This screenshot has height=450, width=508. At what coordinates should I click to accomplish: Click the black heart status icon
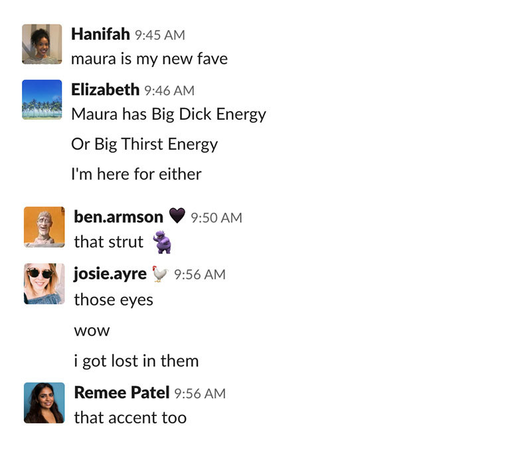[x=177, y=215]
